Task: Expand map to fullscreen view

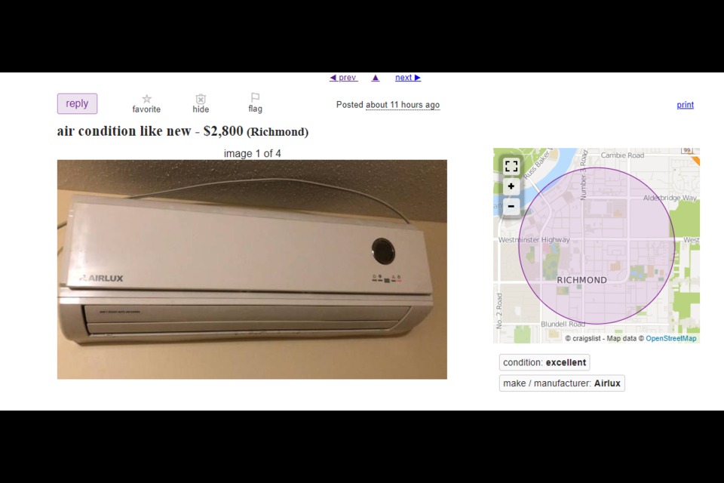Action: (x=511, y=166)
